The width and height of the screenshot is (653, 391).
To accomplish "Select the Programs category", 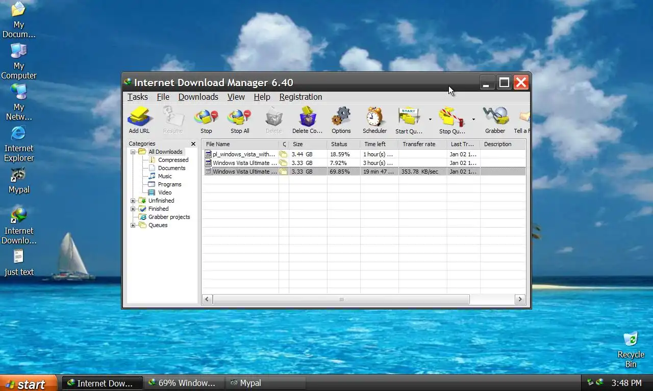I will click(169, 184).
